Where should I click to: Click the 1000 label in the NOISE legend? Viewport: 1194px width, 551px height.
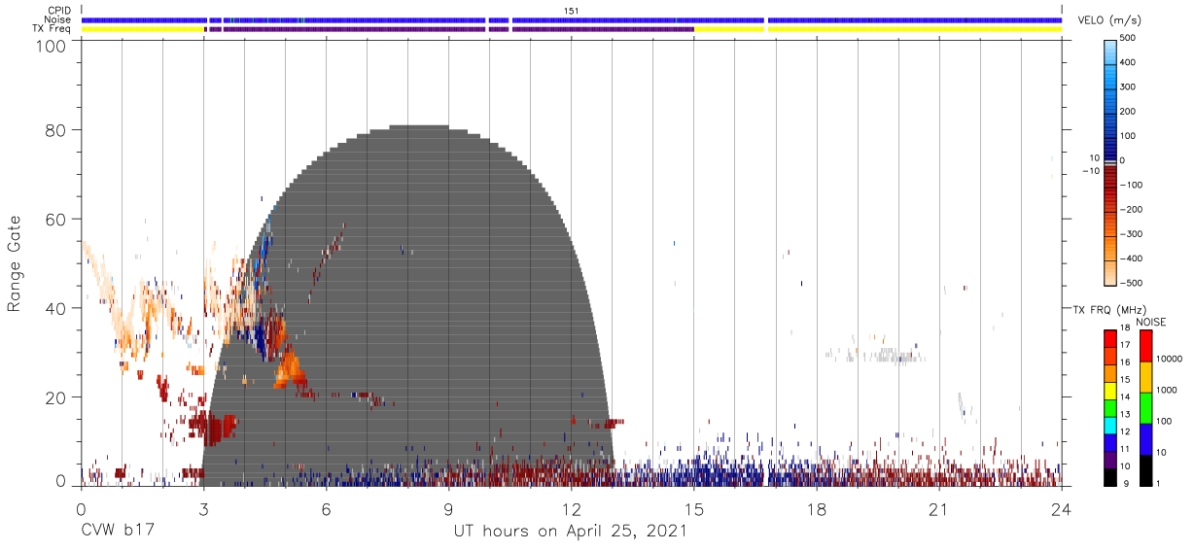pyautogui.click(x=1168, y=390)
